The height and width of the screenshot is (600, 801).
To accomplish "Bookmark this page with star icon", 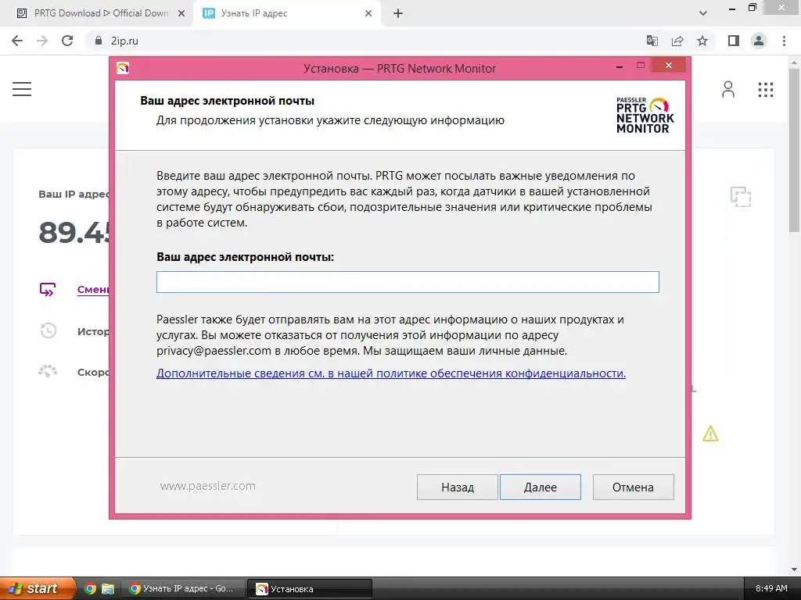I will tap(702, 41).
